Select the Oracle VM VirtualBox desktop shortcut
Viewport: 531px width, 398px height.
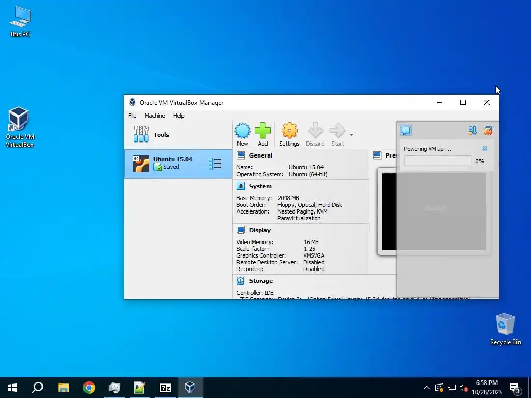(x=19, y=127)
